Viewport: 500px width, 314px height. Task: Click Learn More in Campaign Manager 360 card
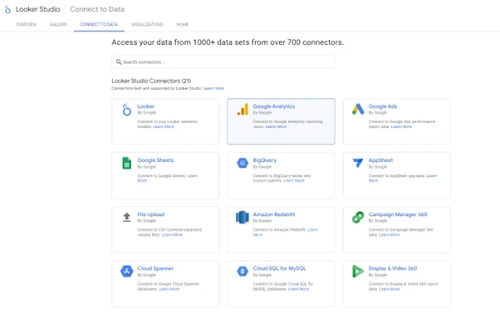click(389, 234)
